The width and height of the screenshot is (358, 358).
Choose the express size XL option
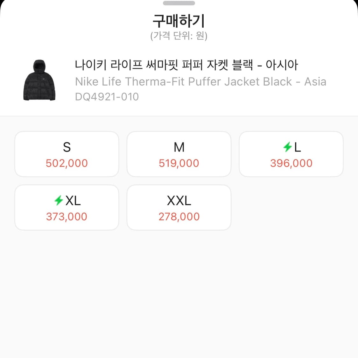pyautogui.click(x=67, y=207)
